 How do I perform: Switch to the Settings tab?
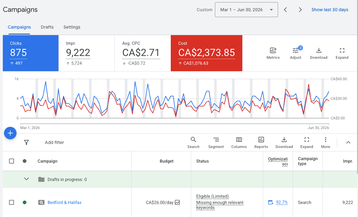tap(72, 27)
